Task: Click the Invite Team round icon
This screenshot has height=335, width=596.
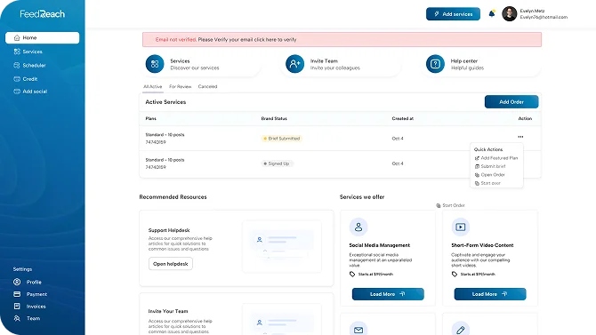Action: coord(295,64)
